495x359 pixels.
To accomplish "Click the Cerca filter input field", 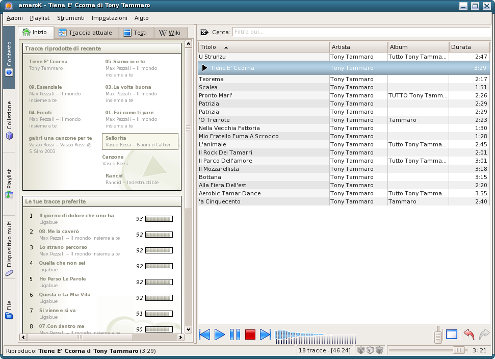I will click(x=362, y=32).
